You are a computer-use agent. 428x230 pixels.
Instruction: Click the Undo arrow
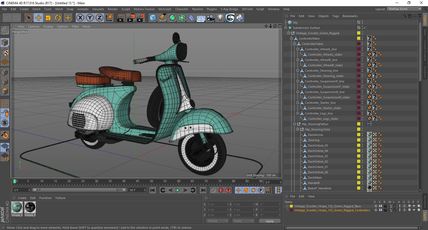tap(7, 18)
